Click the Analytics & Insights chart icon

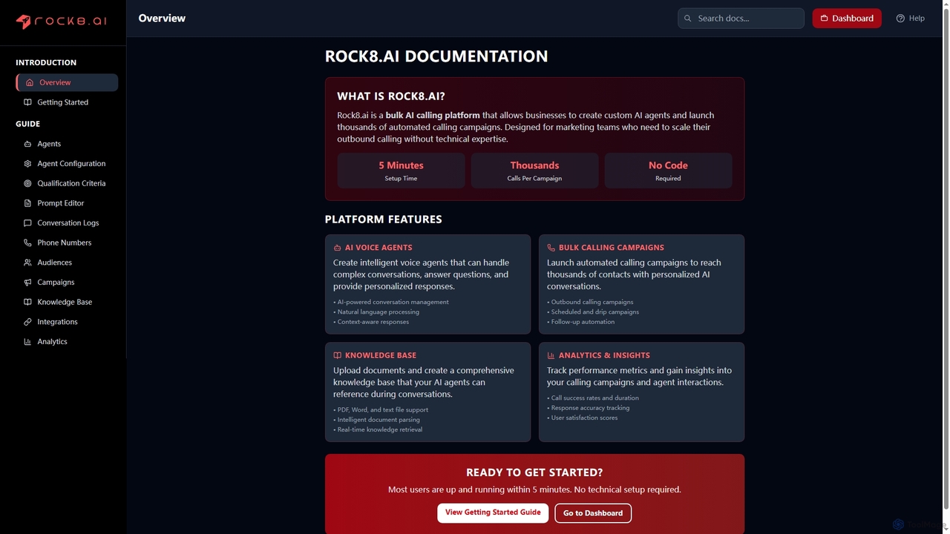[551, 355]
